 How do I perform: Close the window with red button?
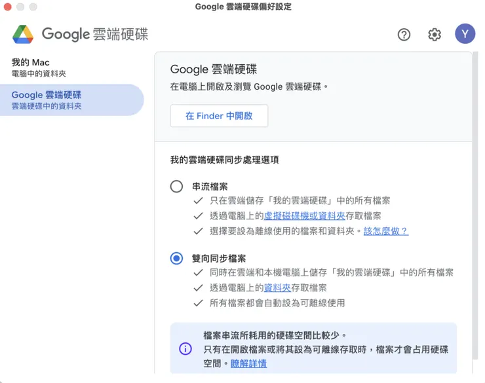(x=7, y=7)
